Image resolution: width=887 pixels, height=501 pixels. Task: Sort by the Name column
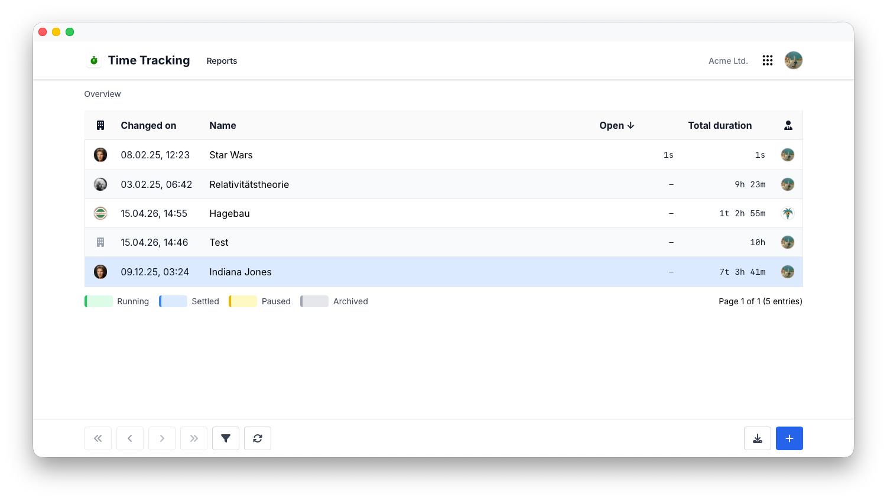[223, 125]
